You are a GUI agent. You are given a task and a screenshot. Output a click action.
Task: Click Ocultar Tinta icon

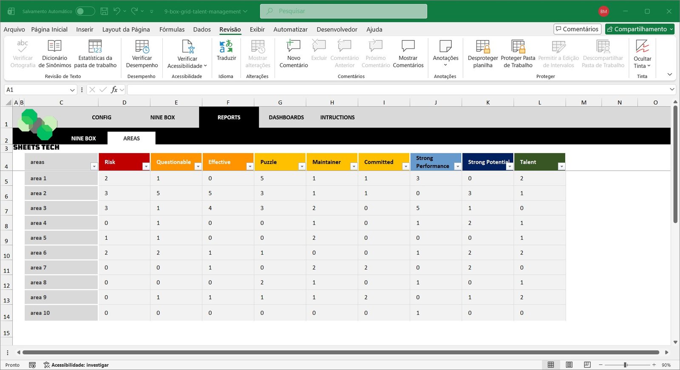(x=642, y=46)
